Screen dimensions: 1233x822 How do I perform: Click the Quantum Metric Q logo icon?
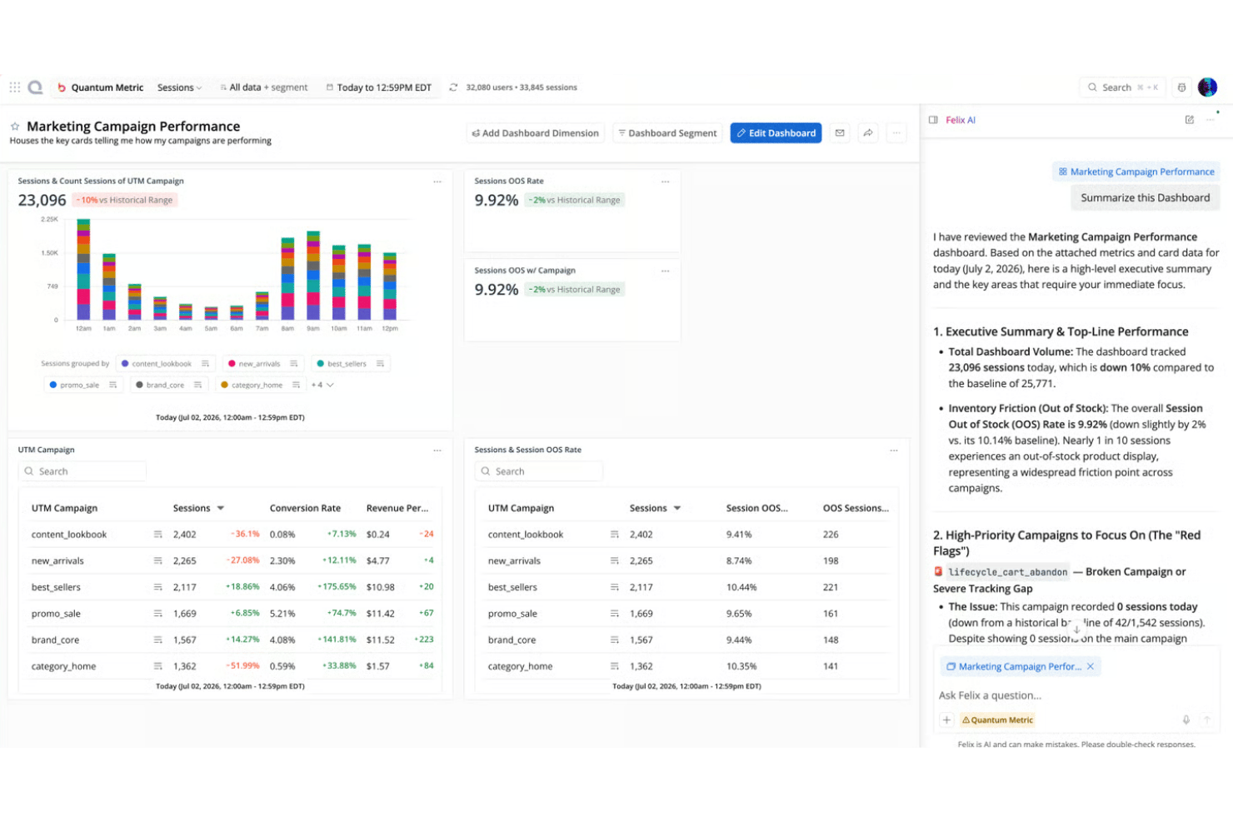click(35, 87)
